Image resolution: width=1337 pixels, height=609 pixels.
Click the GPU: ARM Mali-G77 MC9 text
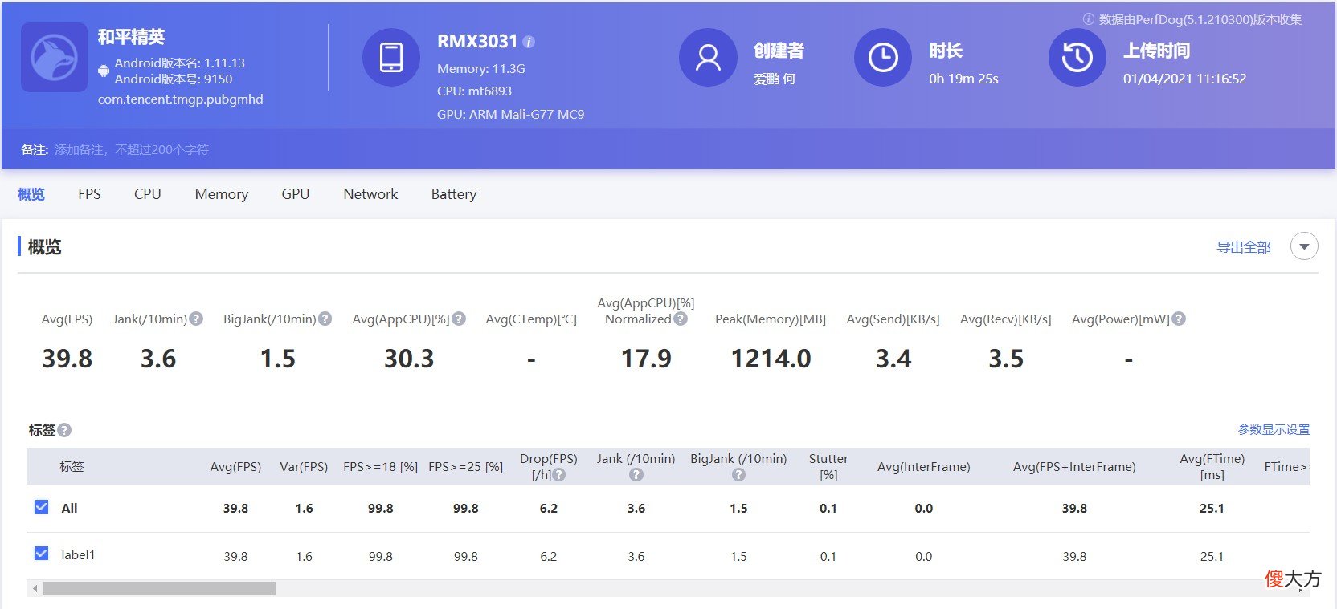[510, 115]
